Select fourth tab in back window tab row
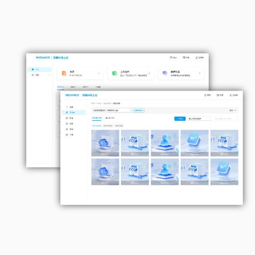Viewport: 255px width, 255px height. [98, 87]
